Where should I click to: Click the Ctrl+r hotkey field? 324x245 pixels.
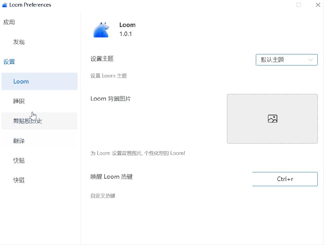285,179
